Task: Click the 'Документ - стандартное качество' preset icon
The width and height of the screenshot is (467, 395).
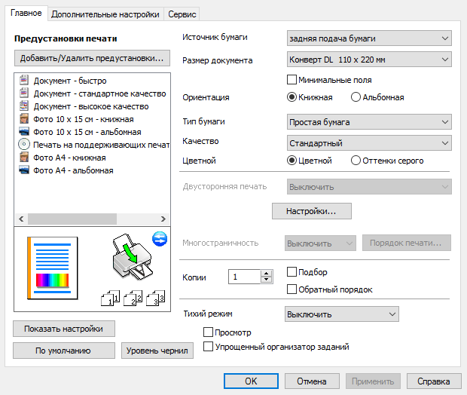Action: [x=24, y=93]
